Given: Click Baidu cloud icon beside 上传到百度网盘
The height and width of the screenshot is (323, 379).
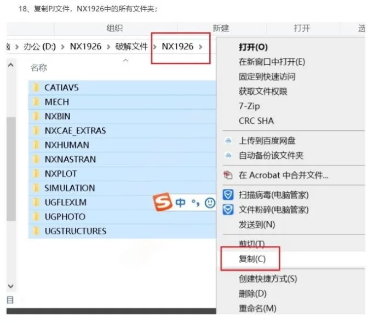Looking at the screenshot, I should click(x=228, y=141).
